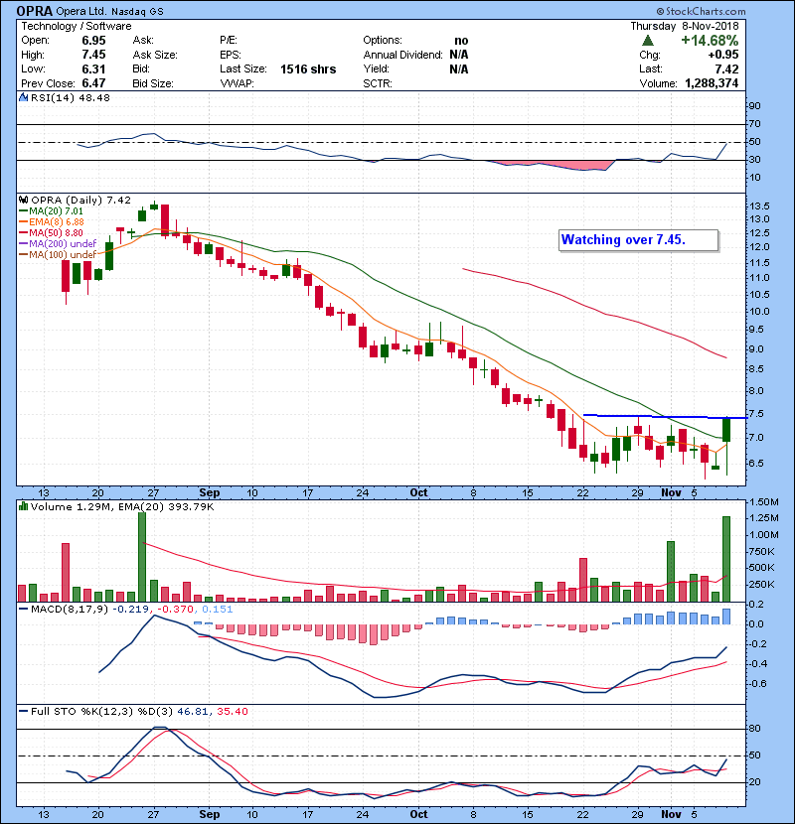Click the candlestick icon beside OPRA (Daily)
This screenshot has width=795, height=824.
pyautogui.click(x=23, y=200)
